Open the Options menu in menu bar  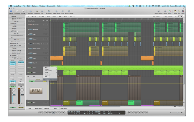[35, 6]
